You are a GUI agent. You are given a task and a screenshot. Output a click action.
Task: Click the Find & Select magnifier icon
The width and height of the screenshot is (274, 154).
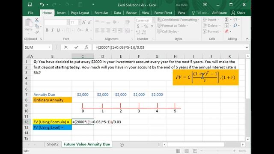pos(235,26)
